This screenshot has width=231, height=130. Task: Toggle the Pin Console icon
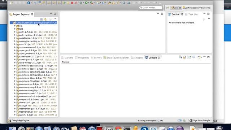click(189, 57)
